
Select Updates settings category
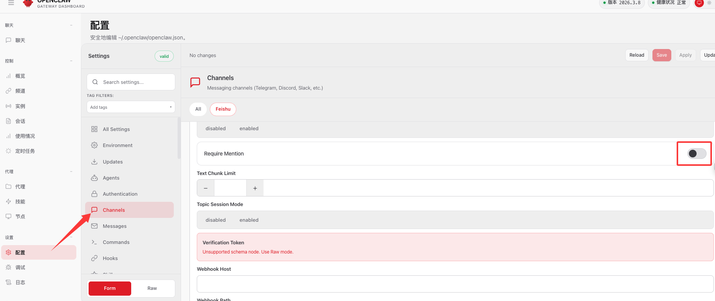tap(130, 162)
